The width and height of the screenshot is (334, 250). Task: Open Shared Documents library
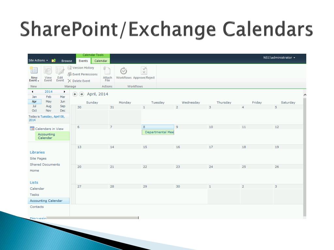(x=45, y=164)
